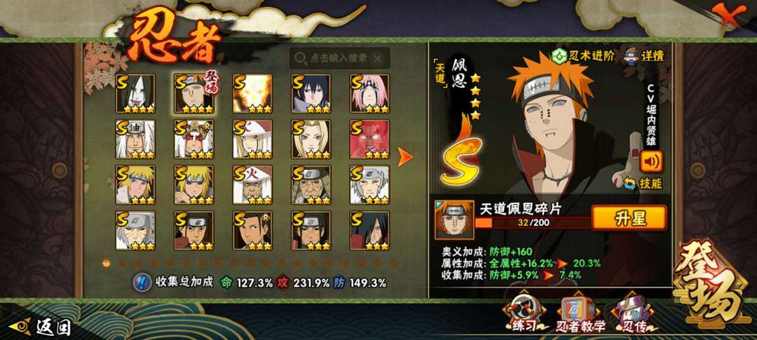
Task: Open 详情 character details
Action: 645,55
